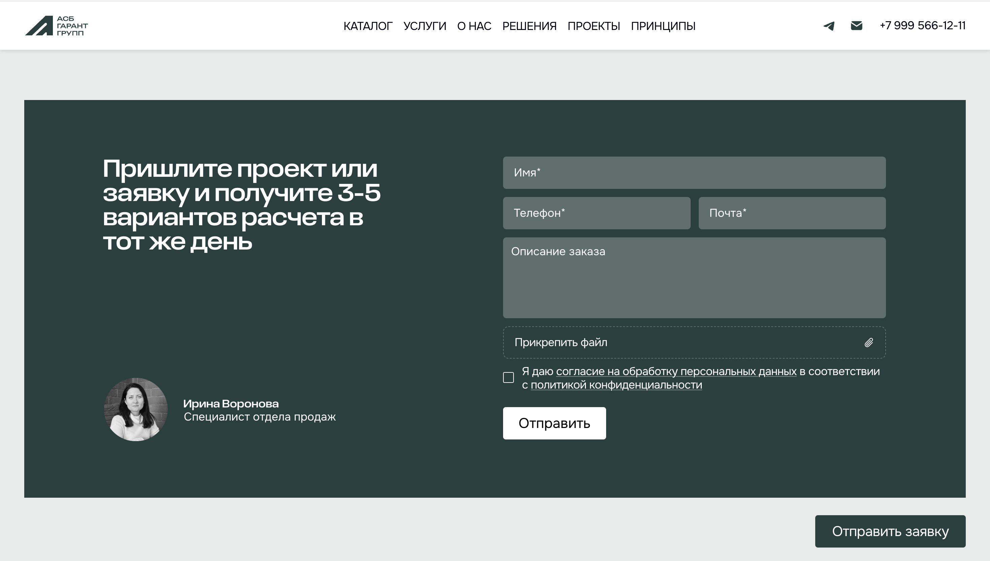Call the +7 999 566-12-11 phone number
Screen dimensions: 990x561
(x=922, y=26)
